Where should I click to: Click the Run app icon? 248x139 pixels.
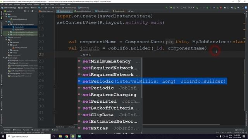197,8
